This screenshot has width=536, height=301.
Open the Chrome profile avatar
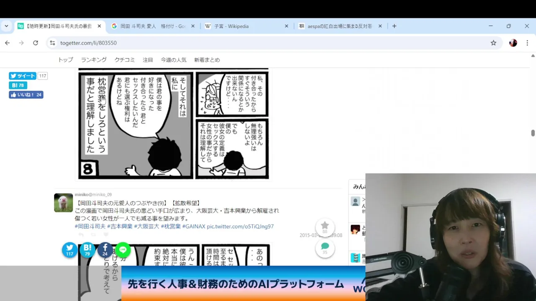513,43
